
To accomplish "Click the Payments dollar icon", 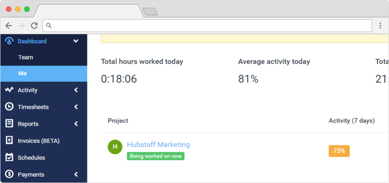I will (9, 174).
